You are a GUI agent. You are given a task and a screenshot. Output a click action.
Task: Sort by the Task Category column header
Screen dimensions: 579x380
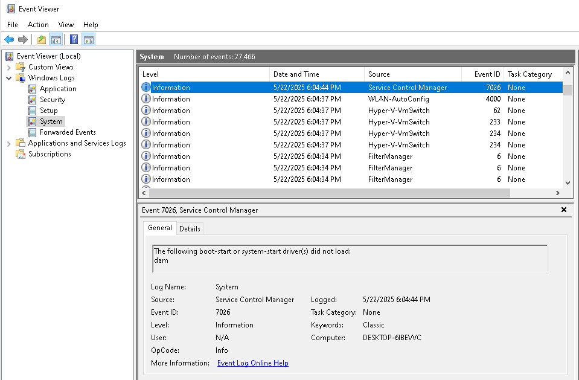pyautogui.click(x=533, y=74)
